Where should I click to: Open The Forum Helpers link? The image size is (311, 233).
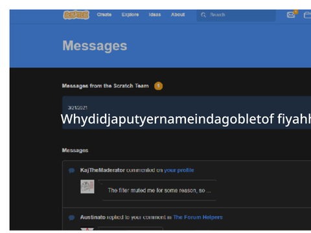click(198, 217)
